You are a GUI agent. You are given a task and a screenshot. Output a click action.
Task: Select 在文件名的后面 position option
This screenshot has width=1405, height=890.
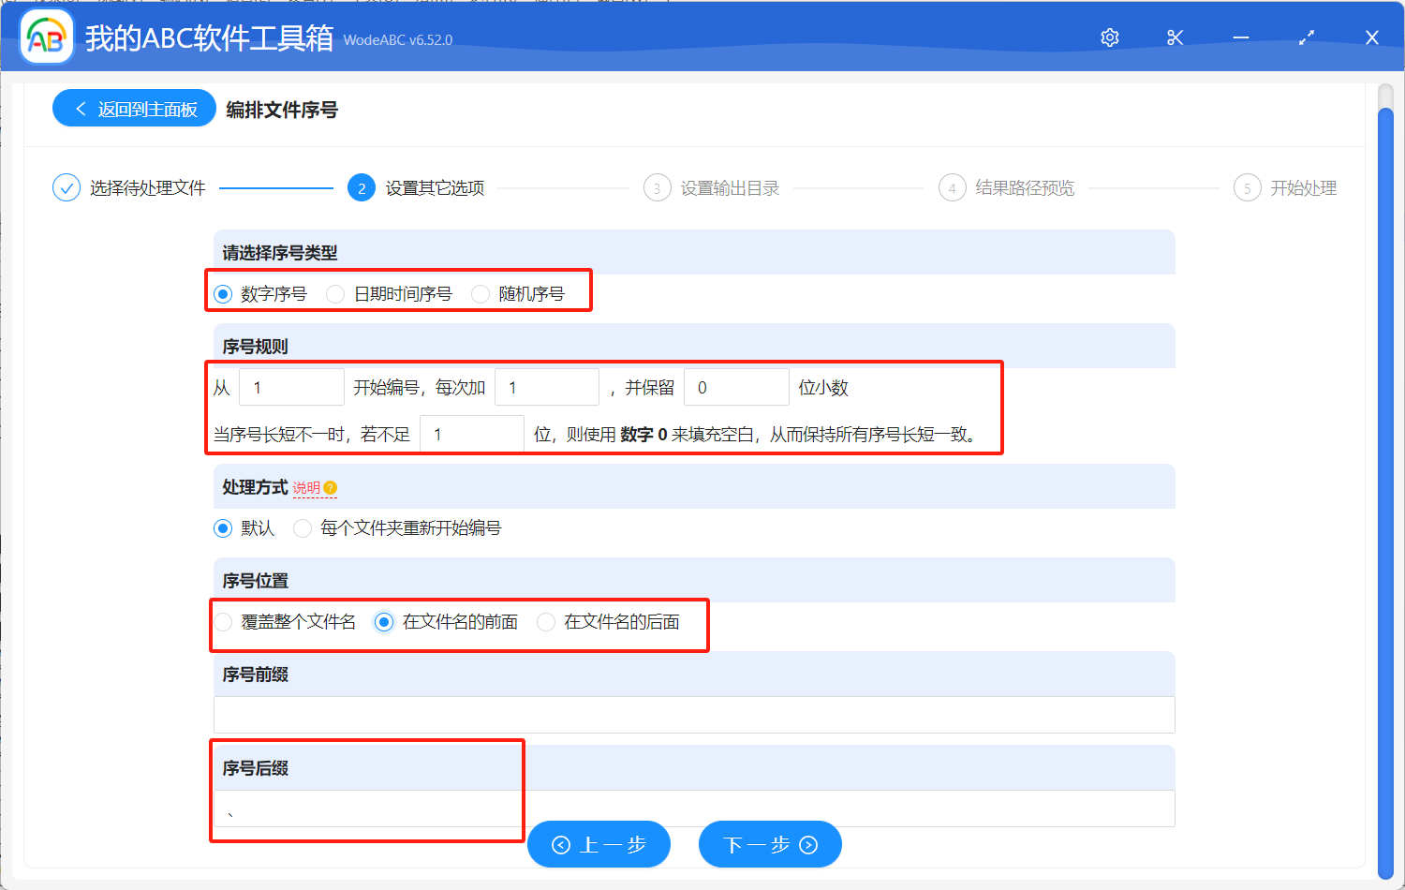(546, 621)
